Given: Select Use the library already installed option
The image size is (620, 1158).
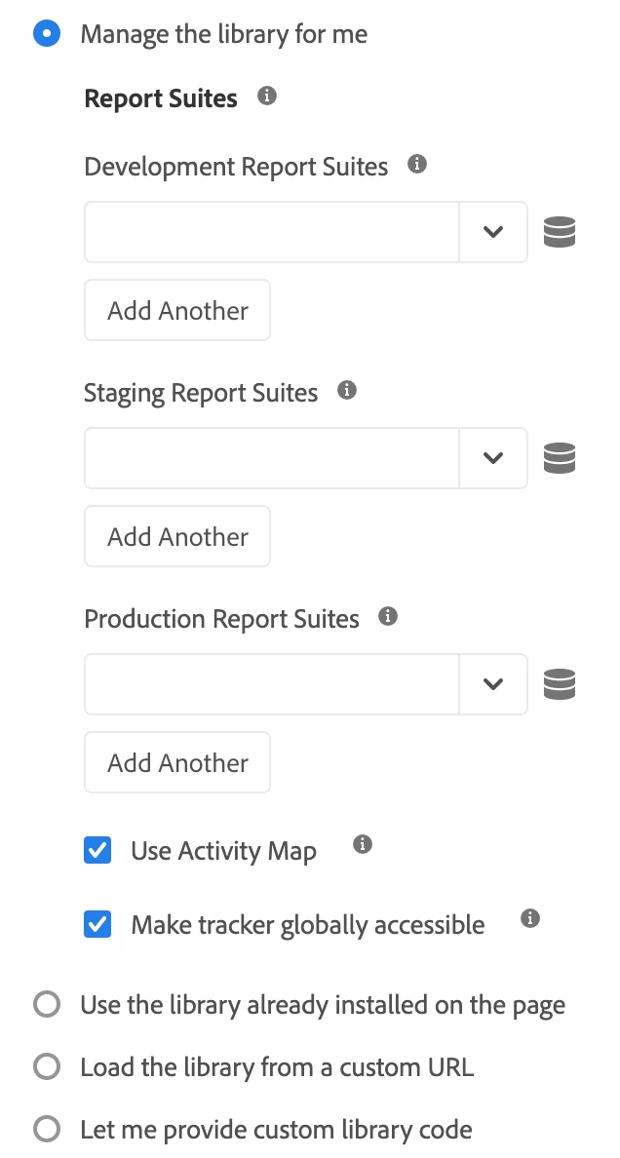Looking at the screenshot, I should tap(47, 1005).
